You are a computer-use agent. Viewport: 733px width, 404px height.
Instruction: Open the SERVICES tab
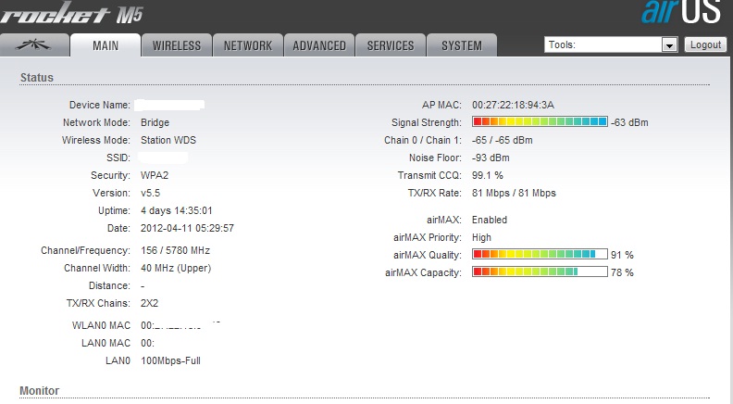tap(391, 45)
